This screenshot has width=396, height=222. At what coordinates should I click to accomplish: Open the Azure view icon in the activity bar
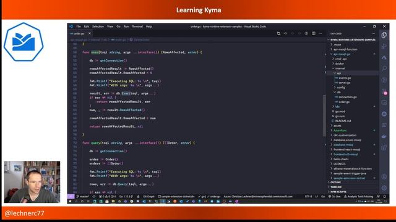[384, 57]
